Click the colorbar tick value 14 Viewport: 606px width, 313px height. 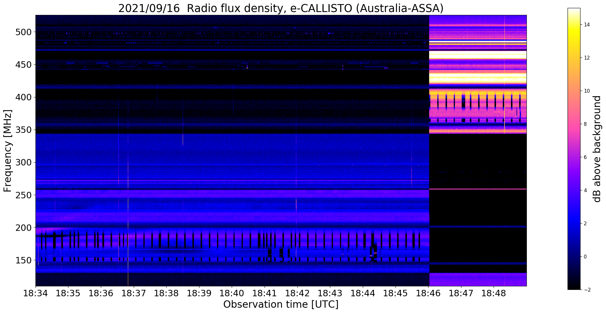(x=587, y=25)
